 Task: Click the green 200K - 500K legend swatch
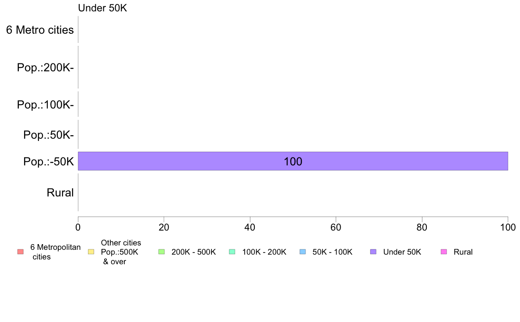click(x=162, y=252)
